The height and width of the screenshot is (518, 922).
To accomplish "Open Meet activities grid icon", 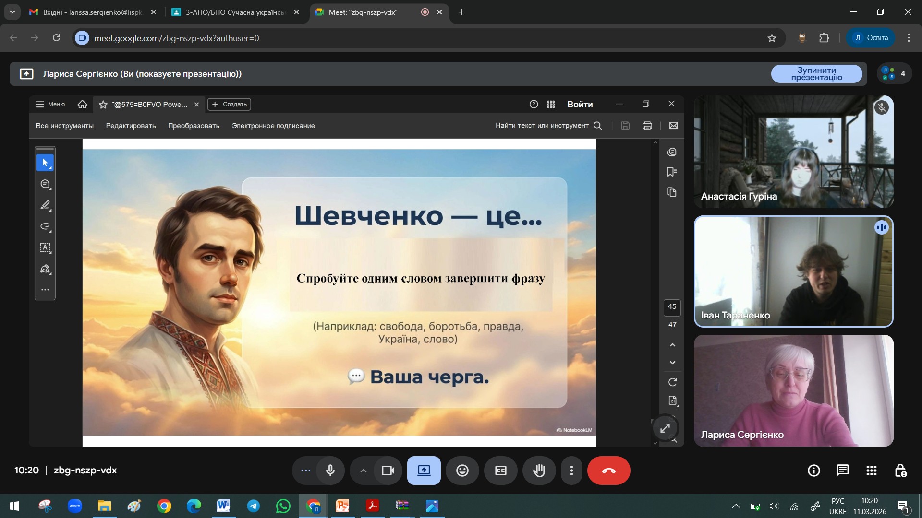I will pos(871,471).
